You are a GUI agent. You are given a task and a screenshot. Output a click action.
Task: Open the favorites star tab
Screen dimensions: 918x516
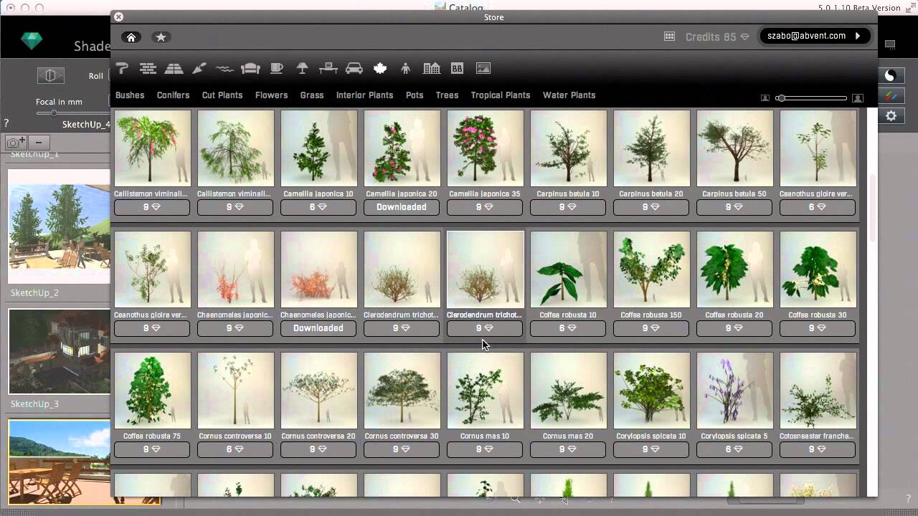(161, 37)
